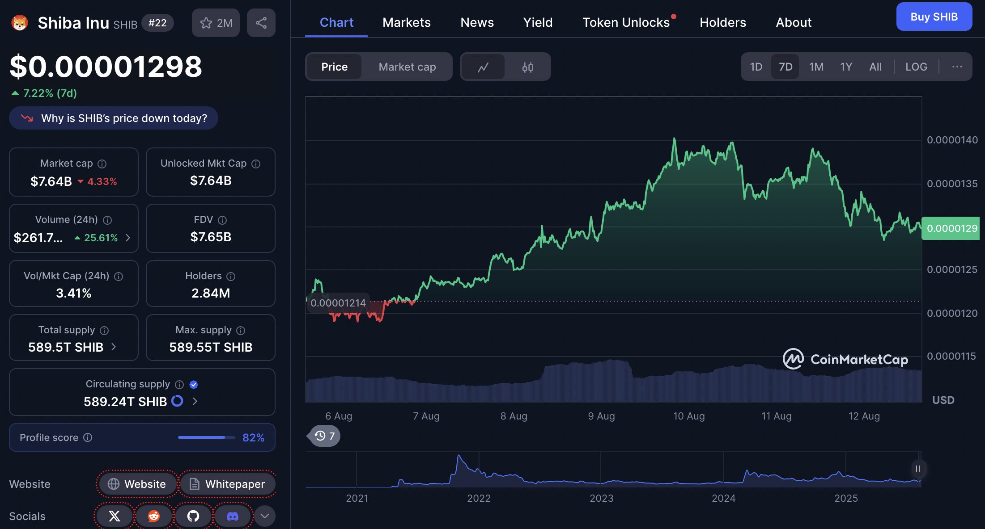The image size is (985, 529).
Task: Click the Buy SHIB button
Action: (x=934, y=17)
